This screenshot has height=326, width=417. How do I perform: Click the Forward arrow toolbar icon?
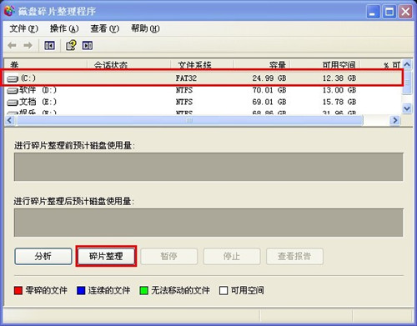click(x=28, y=45)
